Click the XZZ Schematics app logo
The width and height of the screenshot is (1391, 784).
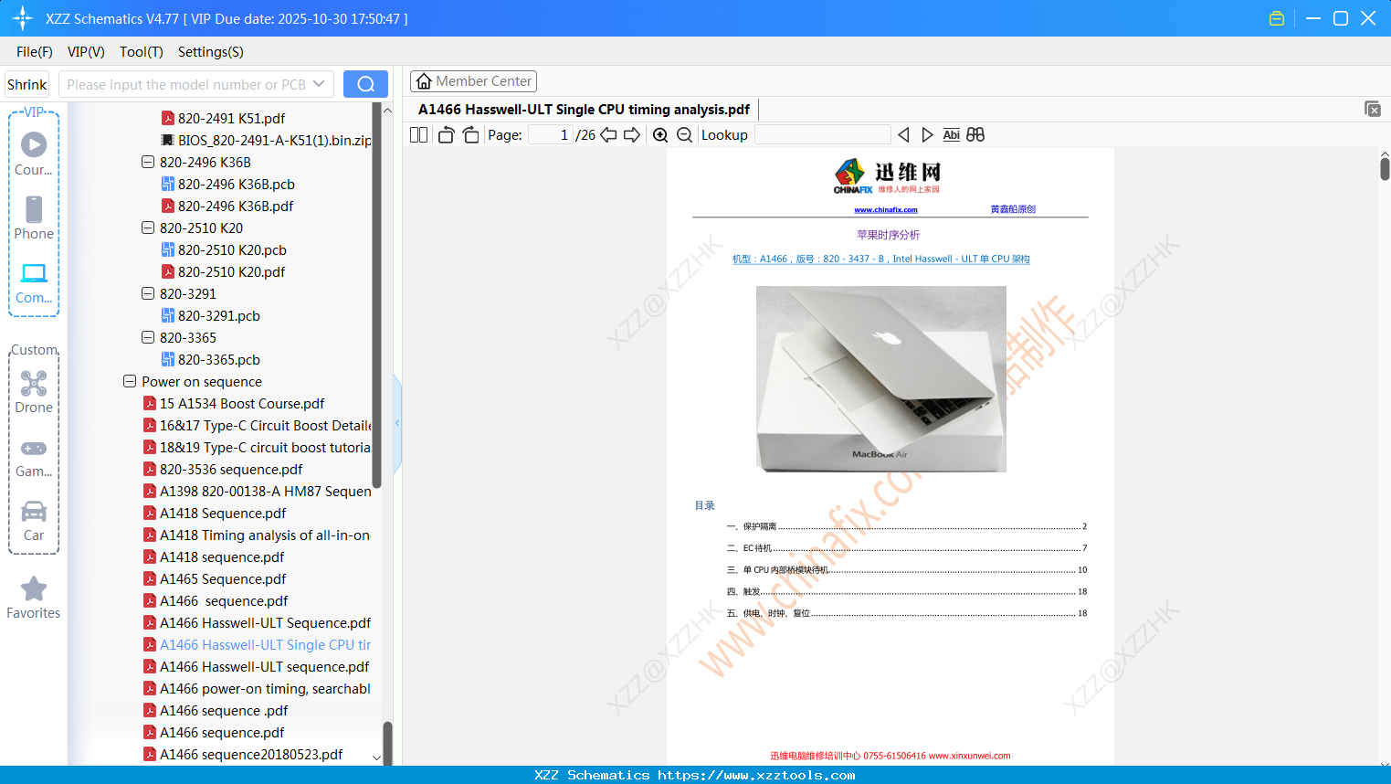point(23,18)
